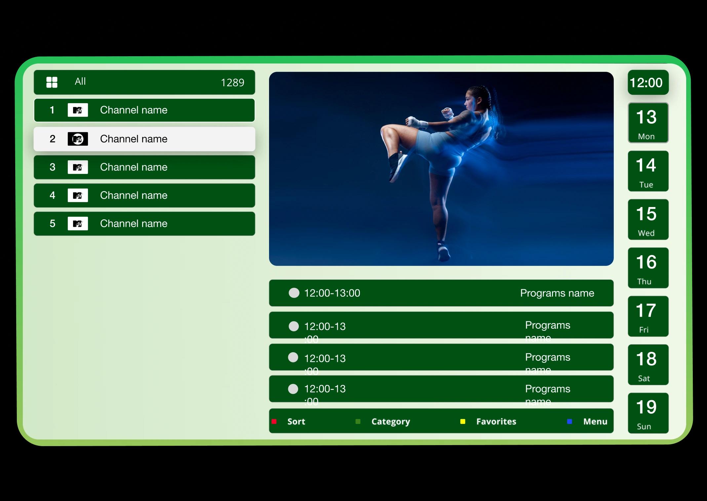707x501 pixels.
Task: Select the MTV logo on channel 5
Action: pyautogui.click(x=78, y=224)
